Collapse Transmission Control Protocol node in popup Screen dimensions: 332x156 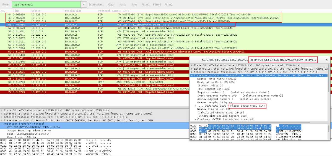click(192, 75)
